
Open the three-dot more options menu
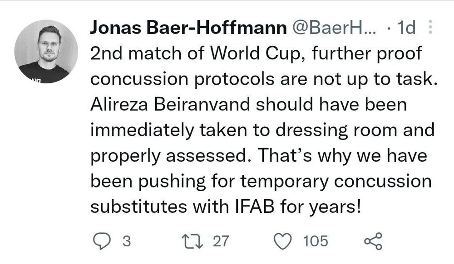point(430,29)
